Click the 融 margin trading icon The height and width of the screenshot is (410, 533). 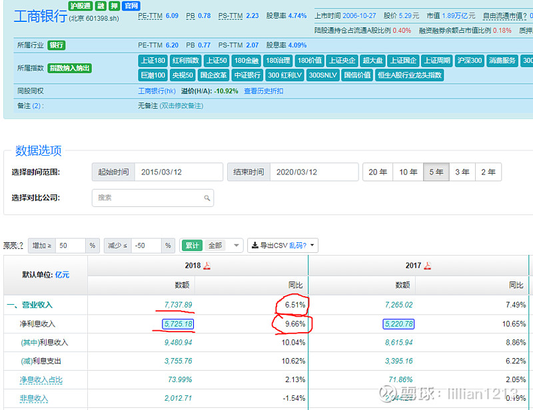(101, 5)
